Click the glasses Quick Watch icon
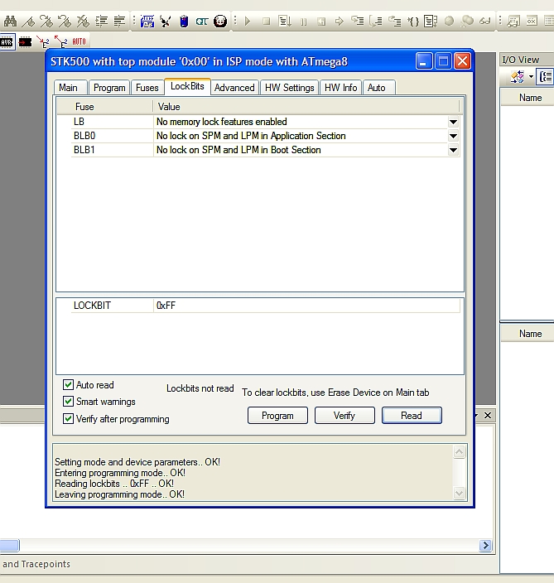 484,22
